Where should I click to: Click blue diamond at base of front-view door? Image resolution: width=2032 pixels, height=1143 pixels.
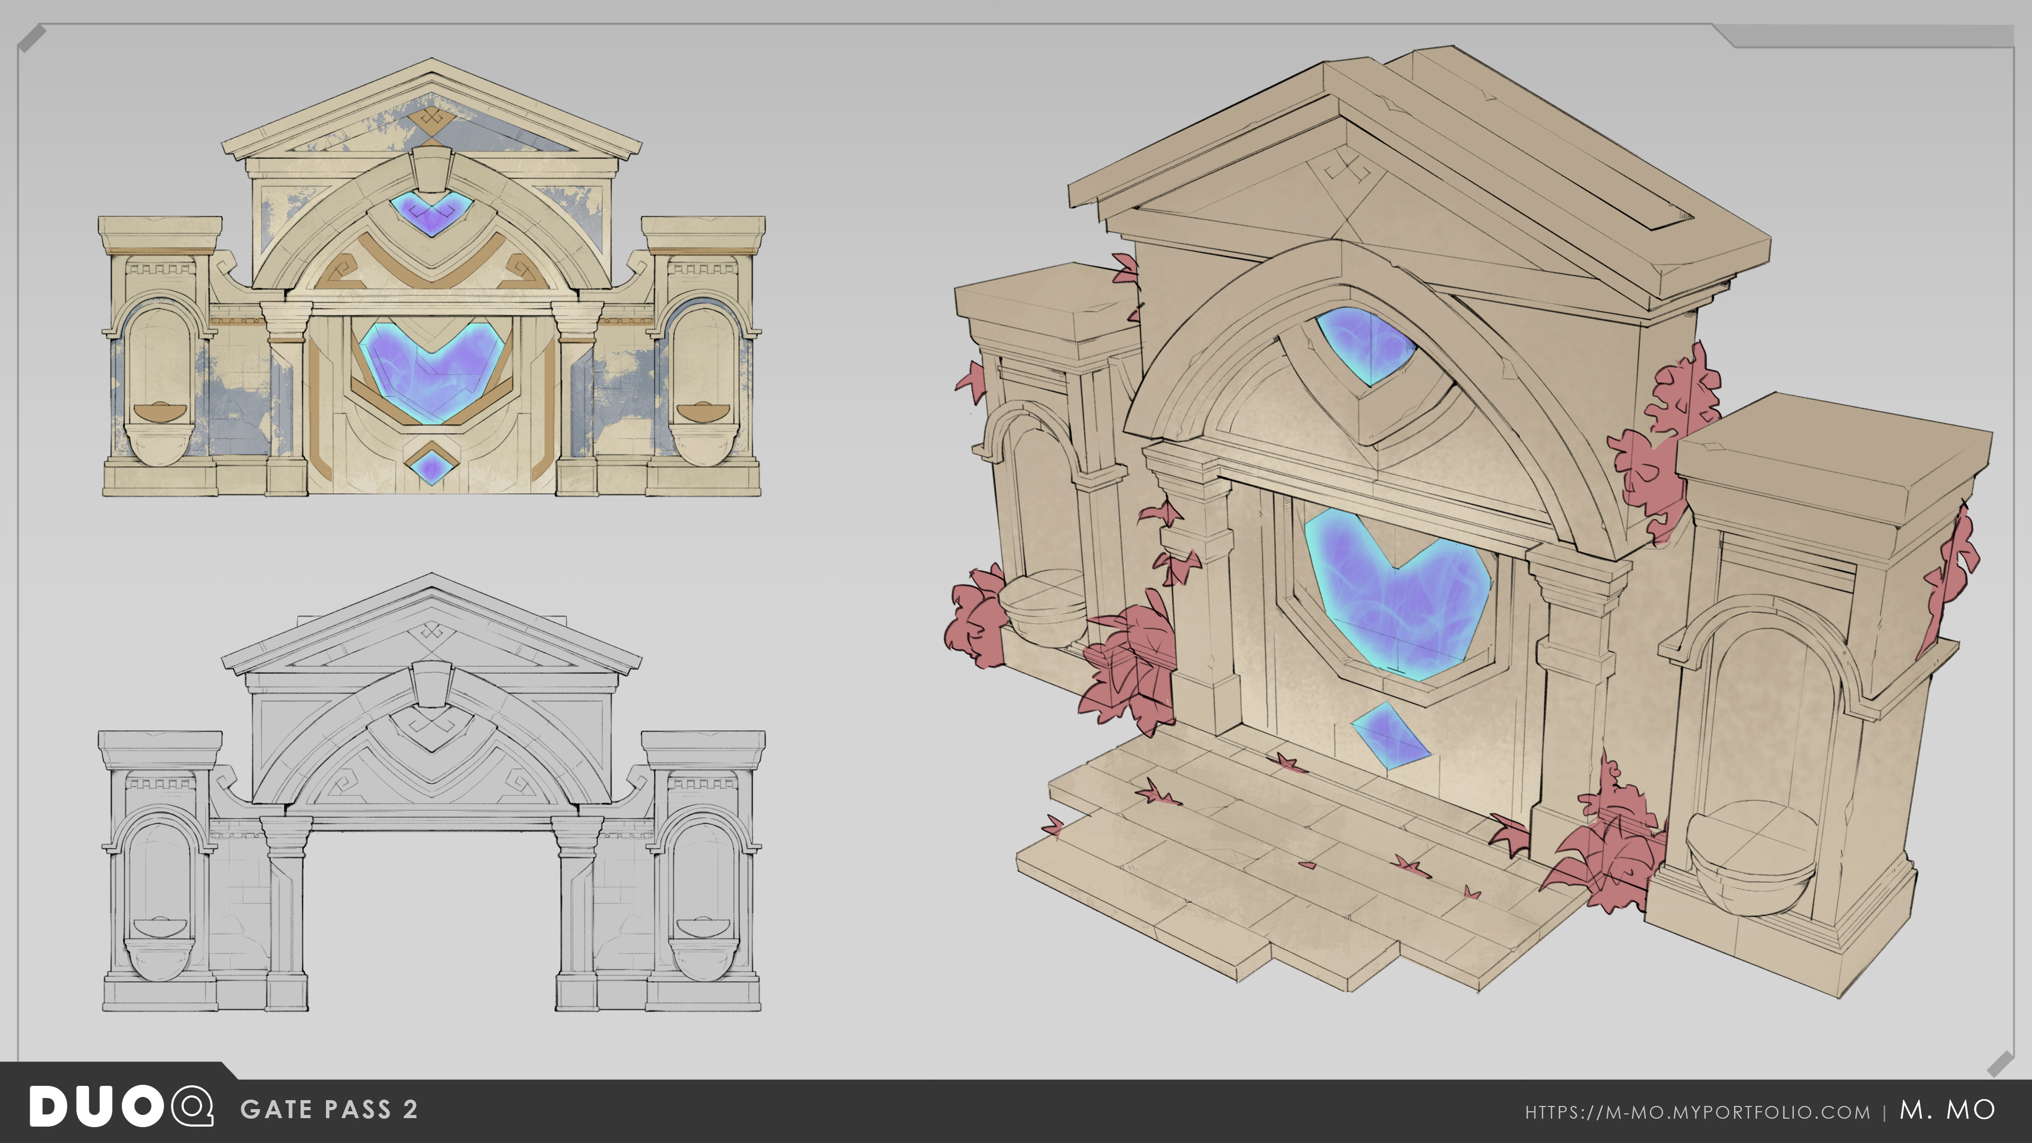coord(431,466)
